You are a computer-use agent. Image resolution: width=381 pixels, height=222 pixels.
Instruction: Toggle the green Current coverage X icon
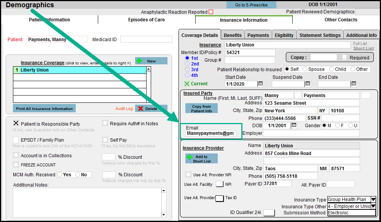click(187, 84)
